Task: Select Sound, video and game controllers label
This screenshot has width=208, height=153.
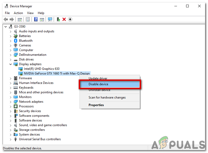Action: [43, 125]
